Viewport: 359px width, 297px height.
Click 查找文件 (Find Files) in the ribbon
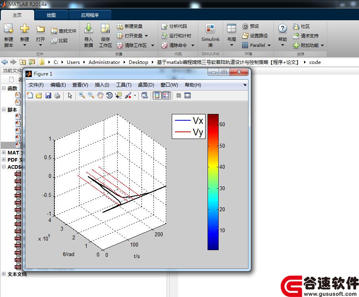pyautogui.click(x=64, y=31)
